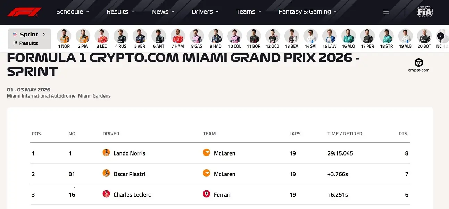
Task: Click Lando Norris avatar in results table
Action: point(106,152)
